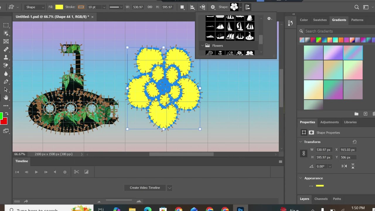Swap foreground and background colors
The width and height of the screenshot is (375, 211).
tap(7, 113)
